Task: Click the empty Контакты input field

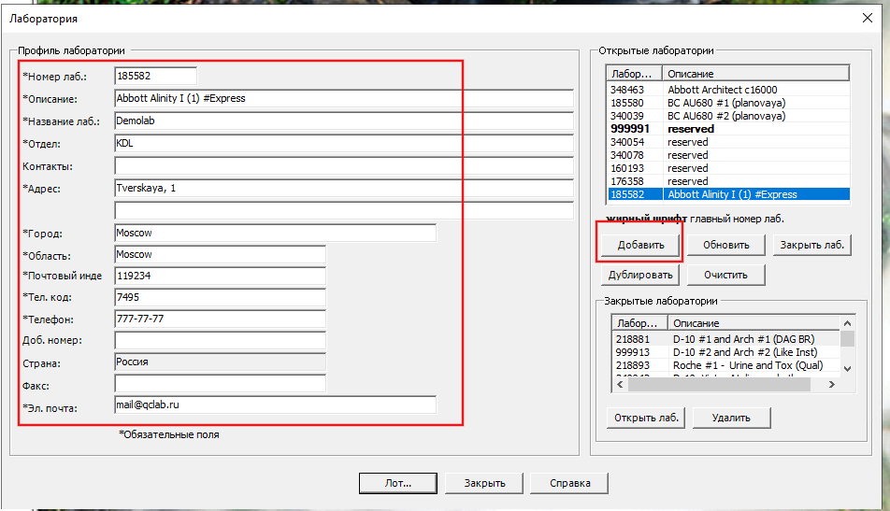Action: [x=343, y=166]
